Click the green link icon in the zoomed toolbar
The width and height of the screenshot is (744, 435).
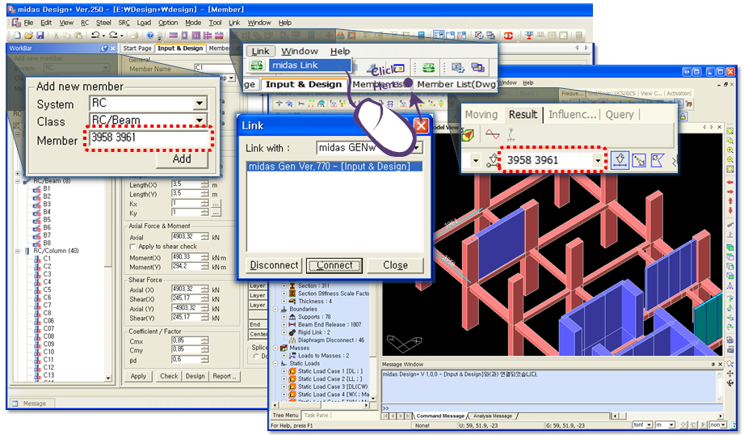pos(428,67)
